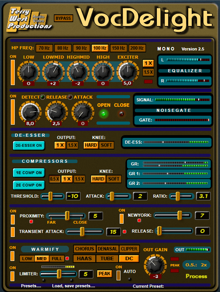Viewport: 220px width, 292px height.
Task: Select 150 Hz high-pass frequency
Action: pos(119,48)
